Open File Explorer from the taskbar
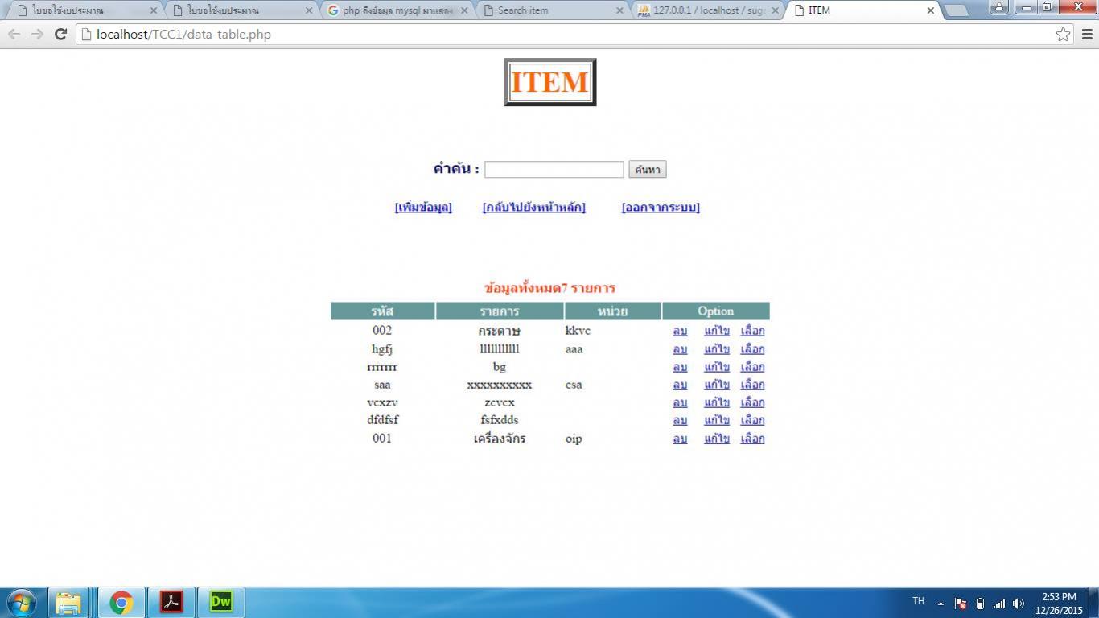Image resolution: width=1099 pixels, height=618 pixels. [68, 602]
